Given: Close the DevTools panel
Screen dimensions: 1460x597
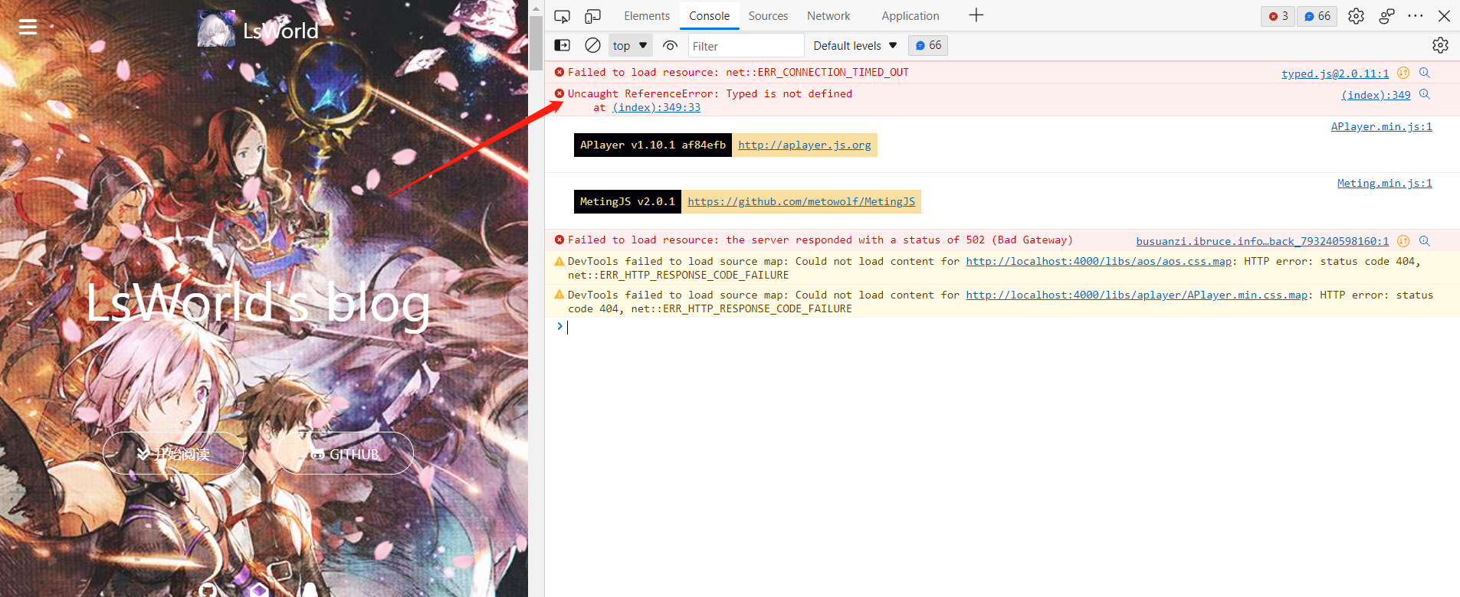Looking at the screenshot, I should click(1444, 16).
